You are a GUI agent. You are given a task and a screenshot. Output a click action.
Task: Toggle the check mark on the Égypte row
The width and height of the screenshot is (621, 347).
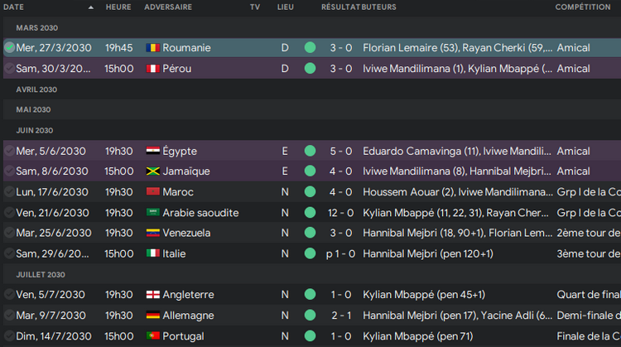9,152
